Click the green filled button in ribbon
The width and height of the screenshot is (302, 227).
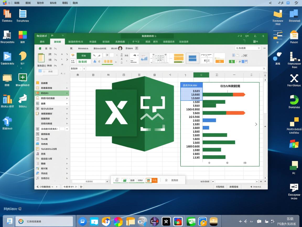click(84, 56)
